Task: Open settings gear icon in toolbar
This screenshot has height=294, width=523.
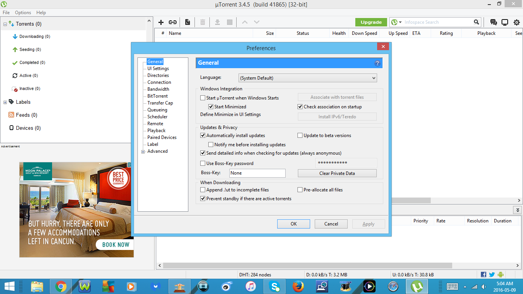Action: [516, 22]
